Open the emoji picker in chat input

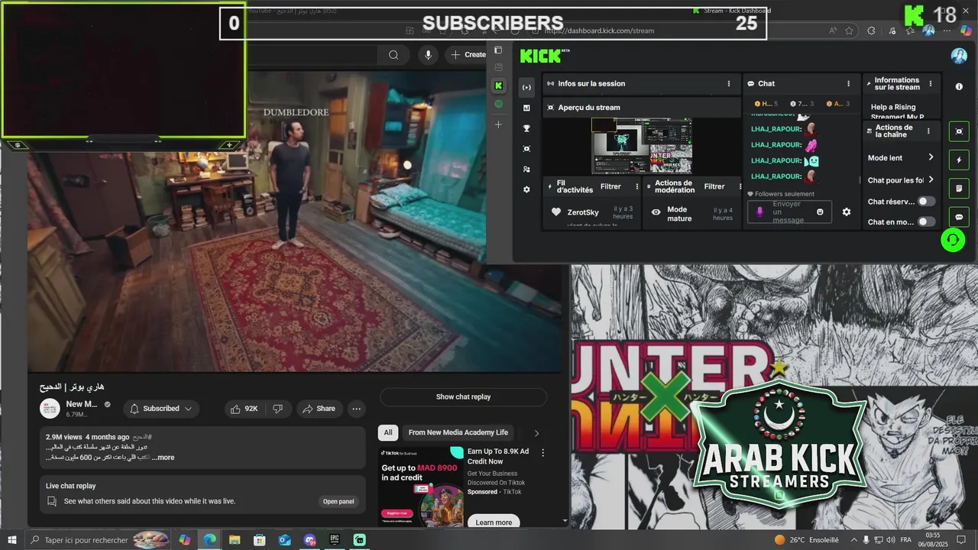820,212
